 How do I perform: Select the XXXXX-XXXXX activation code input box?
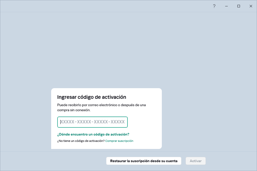tap(92, 122)
